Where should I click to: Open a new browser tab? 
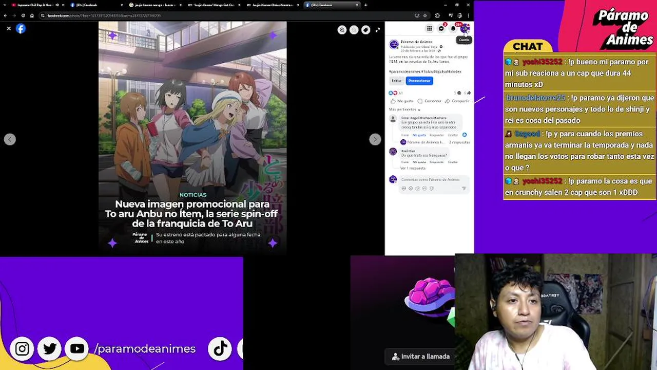coord(365,5)
